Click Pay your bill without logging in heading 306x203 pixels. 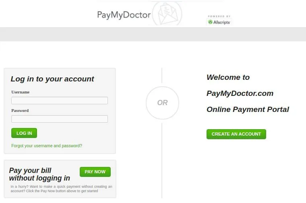point(39,174)
